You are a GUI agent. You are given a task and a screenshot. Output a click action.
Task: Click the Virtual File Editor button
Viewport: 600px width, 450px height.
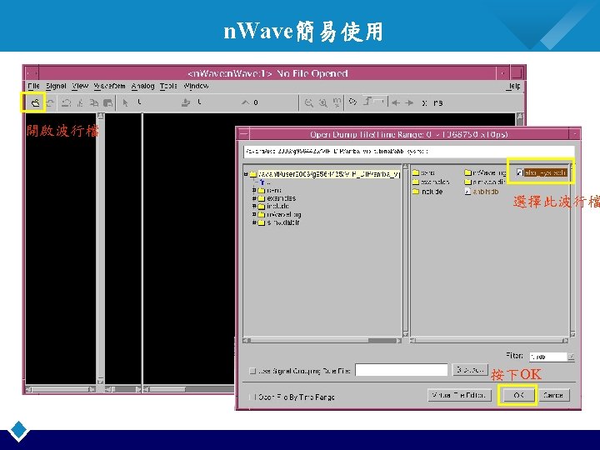pyautogui.click(x=459, y=395)
